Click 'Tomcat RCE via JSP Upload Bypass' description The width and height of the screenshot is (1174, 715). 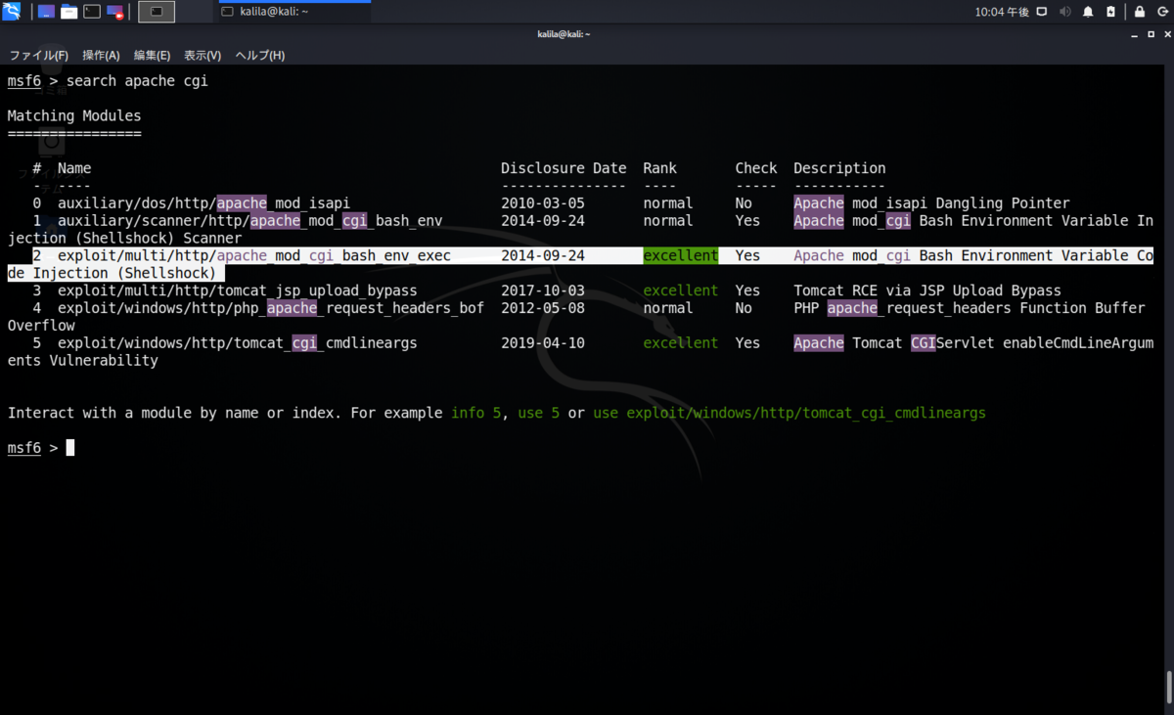pyautogui.click(x=927, y=291)
